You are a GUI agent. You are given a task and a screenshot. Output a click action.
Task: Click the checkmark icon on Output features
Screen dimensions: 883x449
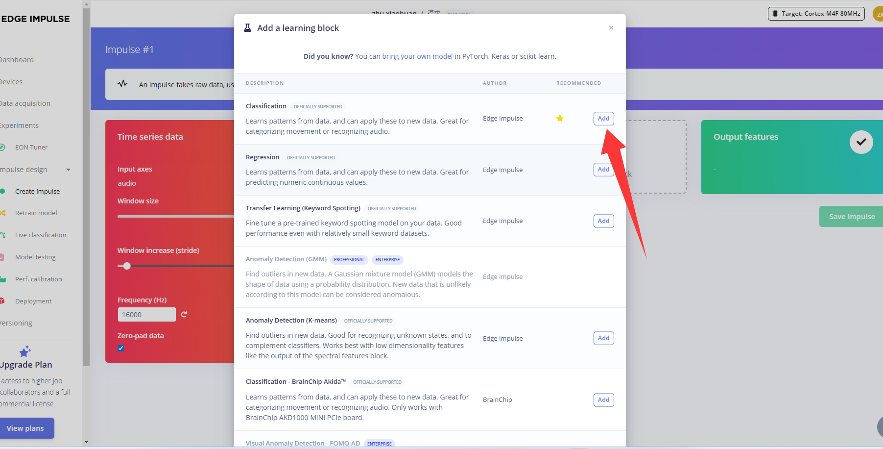[861, 142]
